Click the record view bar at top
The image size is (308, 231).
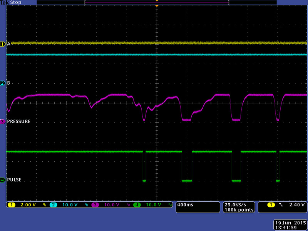pos(157,2)
